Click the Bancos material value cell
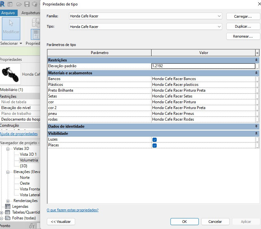Screen dimensions: 261x229 coord(204,79)
